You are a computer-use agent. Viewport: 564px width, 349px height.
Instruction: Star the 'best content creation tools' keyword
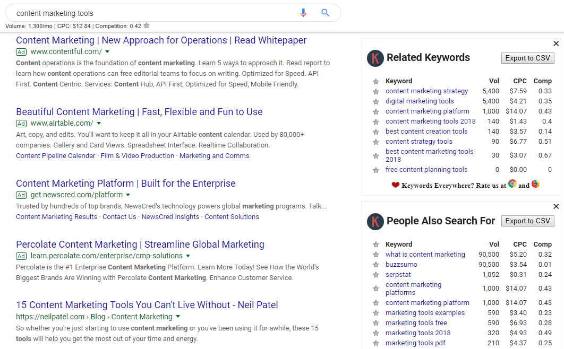[x=376, y=132]
